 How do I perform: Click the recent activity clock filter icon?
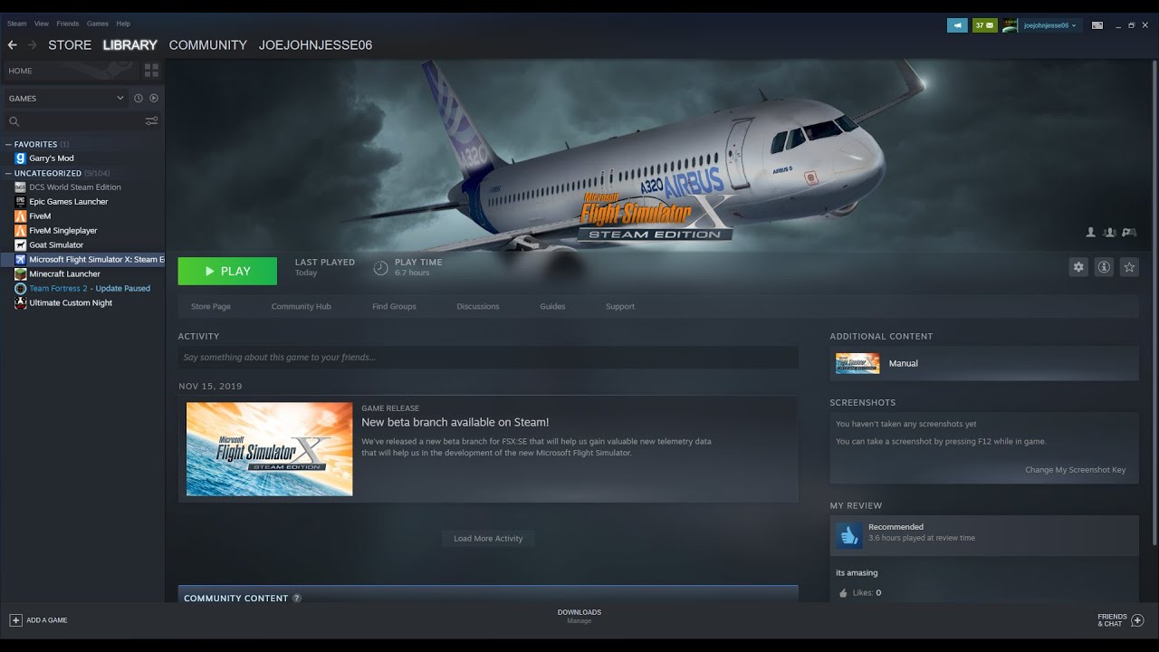pos(139,98)
